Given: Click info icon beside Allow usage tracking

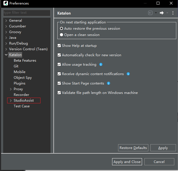Looking at the screenshot, I should click(101, 65).
